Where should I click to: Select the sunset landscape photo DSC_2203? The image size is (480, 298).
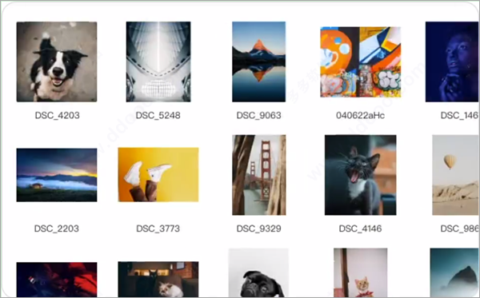click(57, 175)
